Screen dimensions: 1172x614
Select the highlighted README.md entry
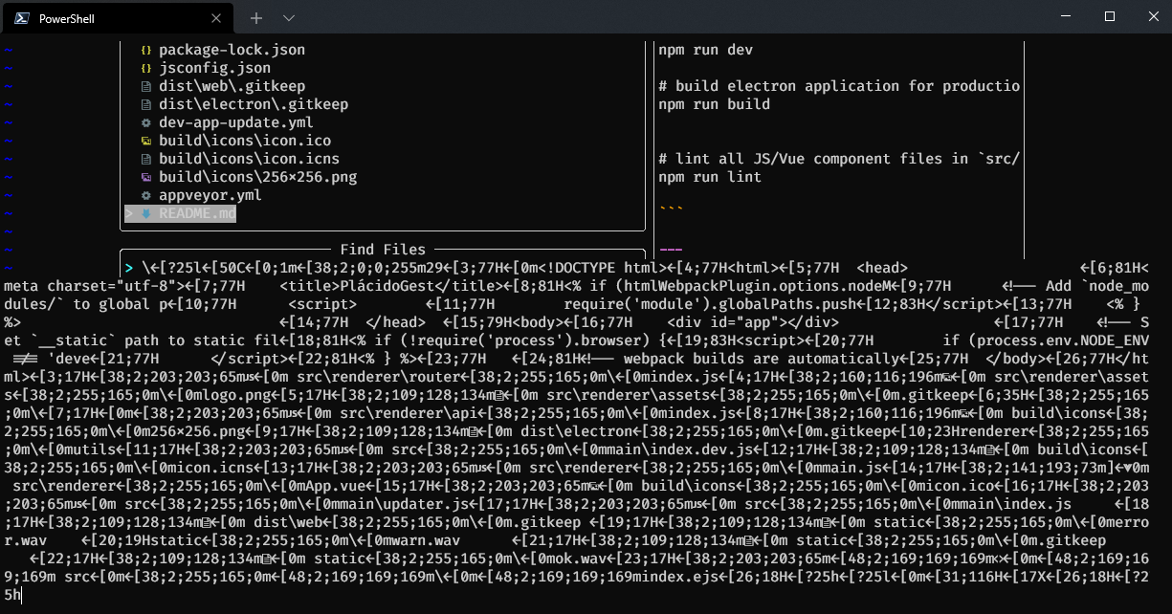click(196, 212)
